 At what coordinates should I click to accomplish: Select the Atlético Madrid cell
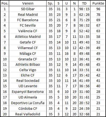(28, 36)
